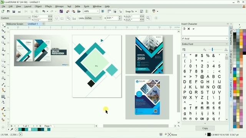Select the Zoom tool in the toolbox

3,43
